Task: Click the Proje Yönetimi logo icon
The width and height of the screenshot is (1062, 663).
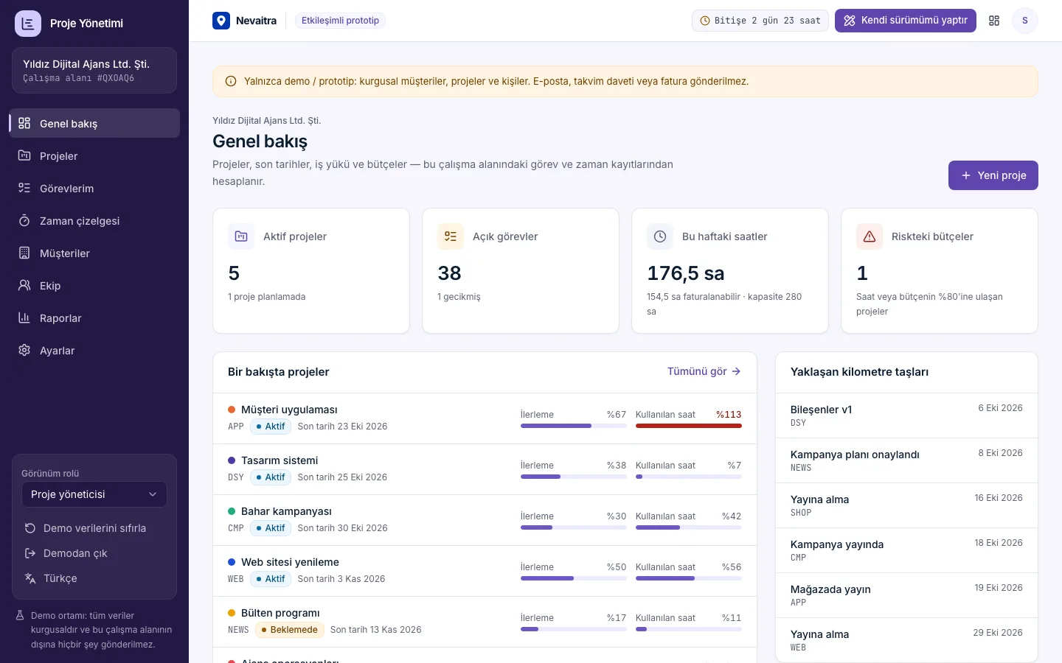Action: pos(28,24)
